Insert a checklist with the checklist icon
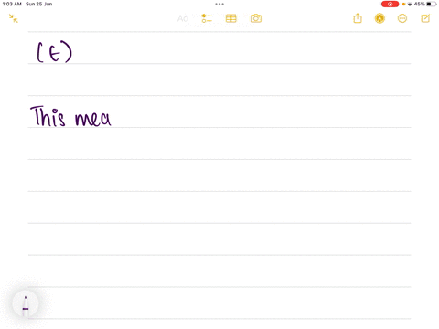Viewport: 439px width, 329px height. coord(207,18)
